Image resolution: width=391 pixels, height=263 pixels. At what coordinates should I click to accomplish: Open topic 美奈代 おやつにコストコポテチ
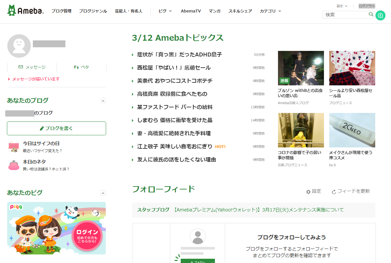[175, 81]
